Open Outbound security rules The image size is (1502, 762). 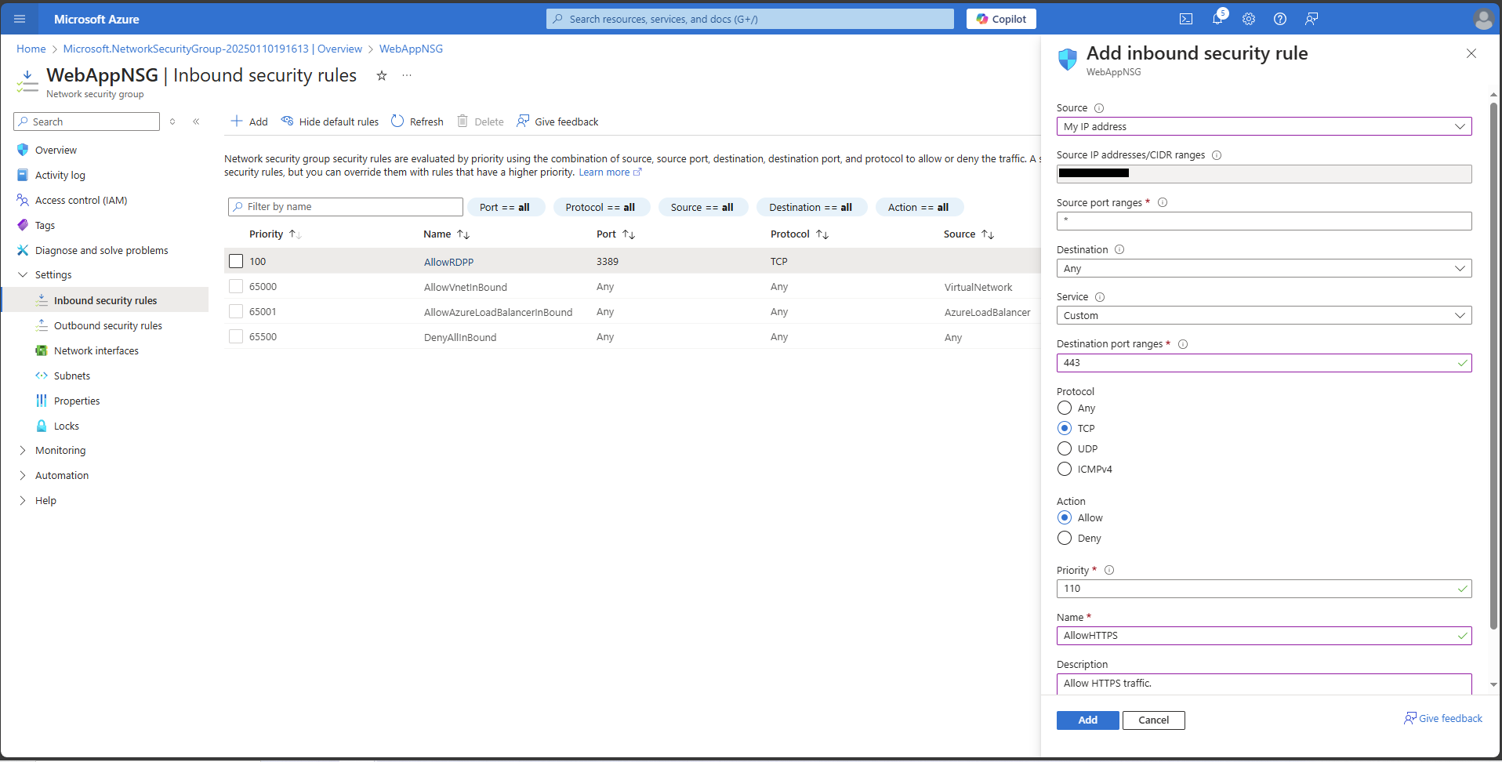coord(108,325)
